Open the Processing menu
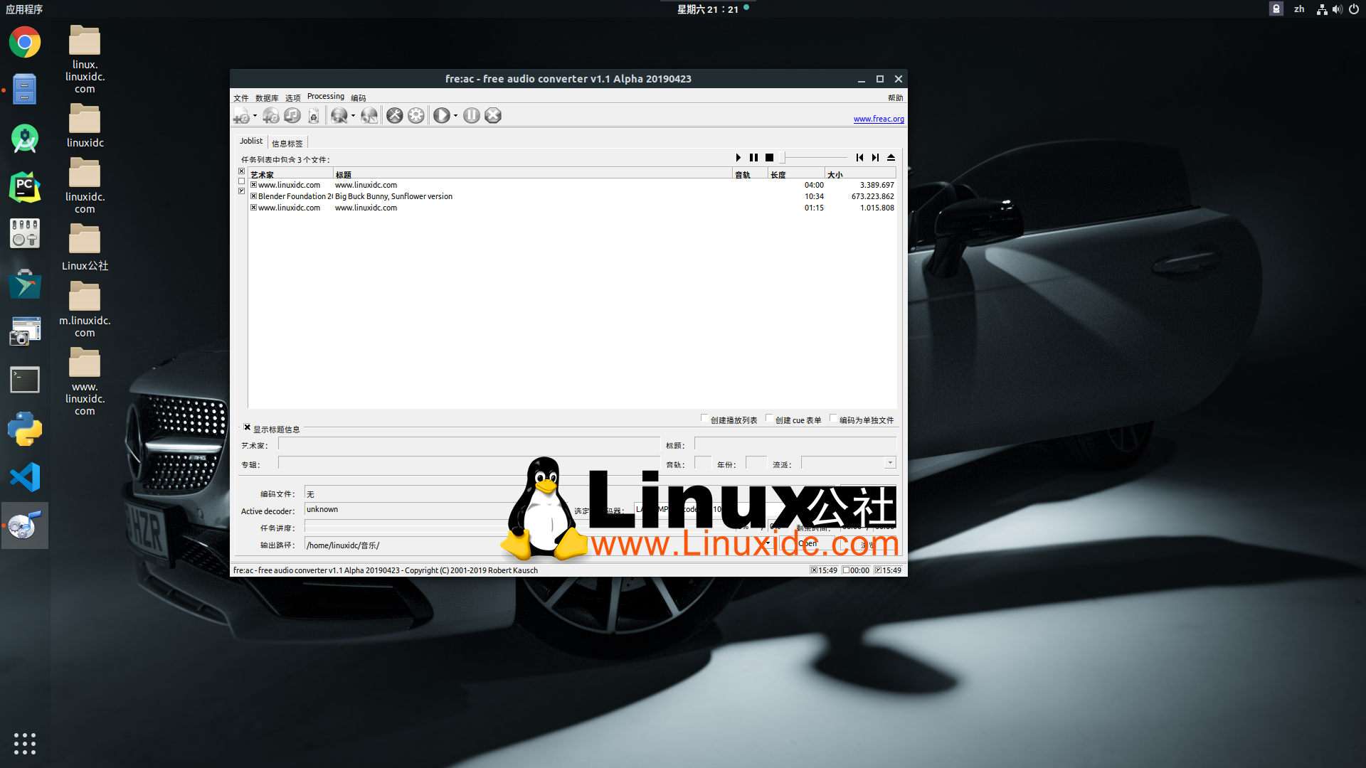 tap(326, 97)
